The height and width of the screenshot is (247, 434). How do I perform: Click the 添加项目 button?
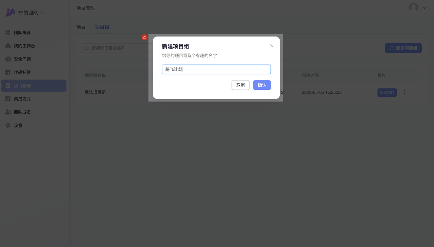[x=387, y=93]
